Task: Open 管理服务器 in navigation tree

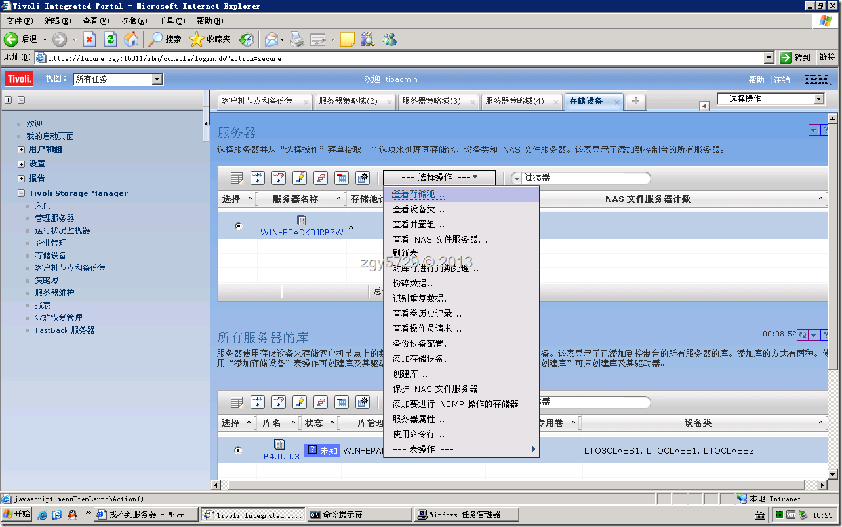Action: (x=54, y=218)
